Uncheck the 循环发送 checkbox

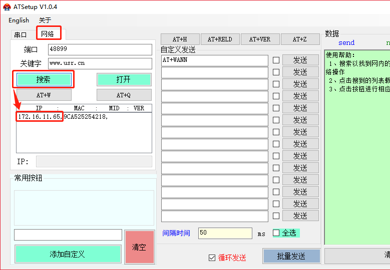click(x=212, y=258)
